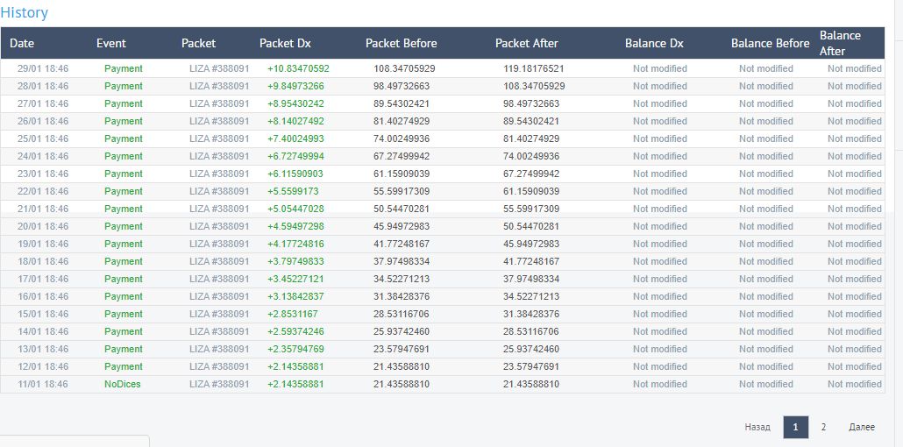Click Packet Before value in 29/01 row
Viewport: 903px width, 447px height.
(404, 68)
